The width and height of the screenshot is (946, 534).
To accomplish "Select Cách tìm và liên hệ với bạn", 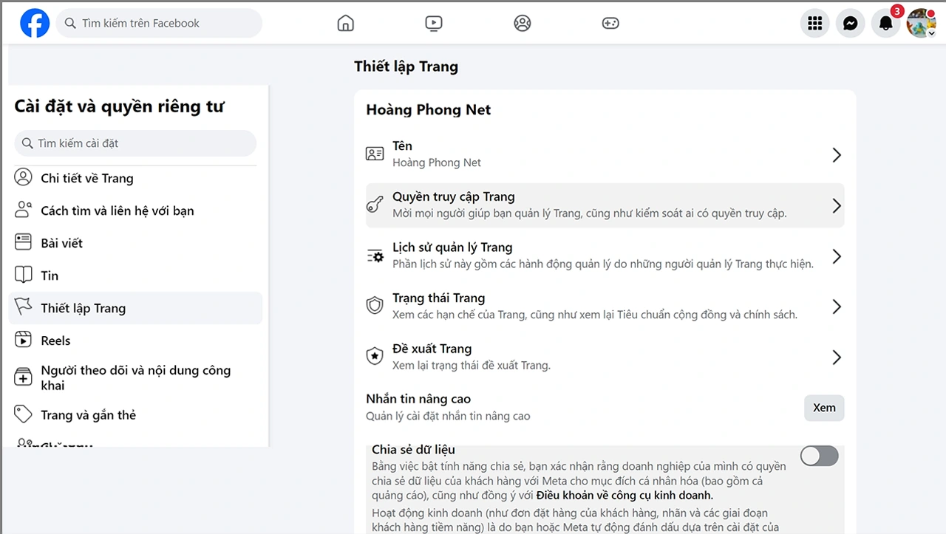I will [x=135, y=210].
